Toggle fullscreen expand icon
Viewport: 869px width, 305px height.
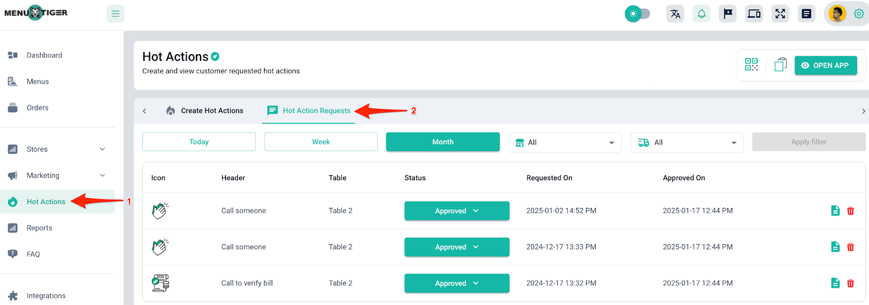pyautogui.click(x=780, y=14)
